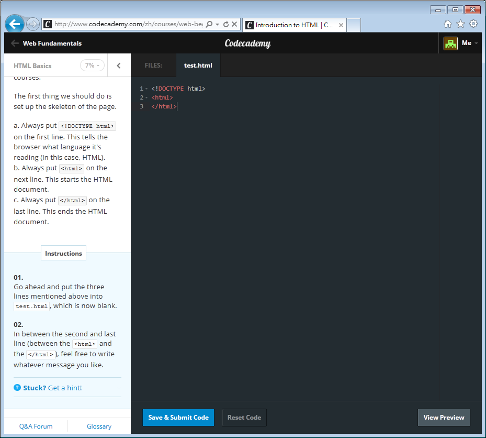The height and width of the screenshot is (438, 486).
Task: Open the 7% progress dropdown
Action: tap(92, 65)
